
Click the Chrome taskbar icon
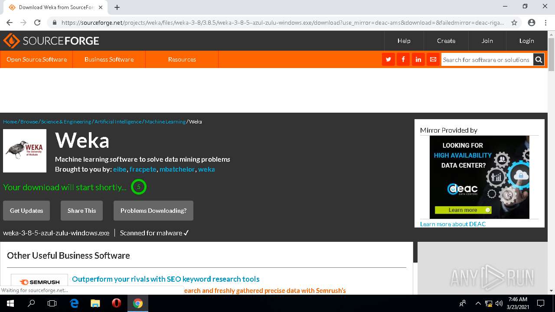[138, 303]
